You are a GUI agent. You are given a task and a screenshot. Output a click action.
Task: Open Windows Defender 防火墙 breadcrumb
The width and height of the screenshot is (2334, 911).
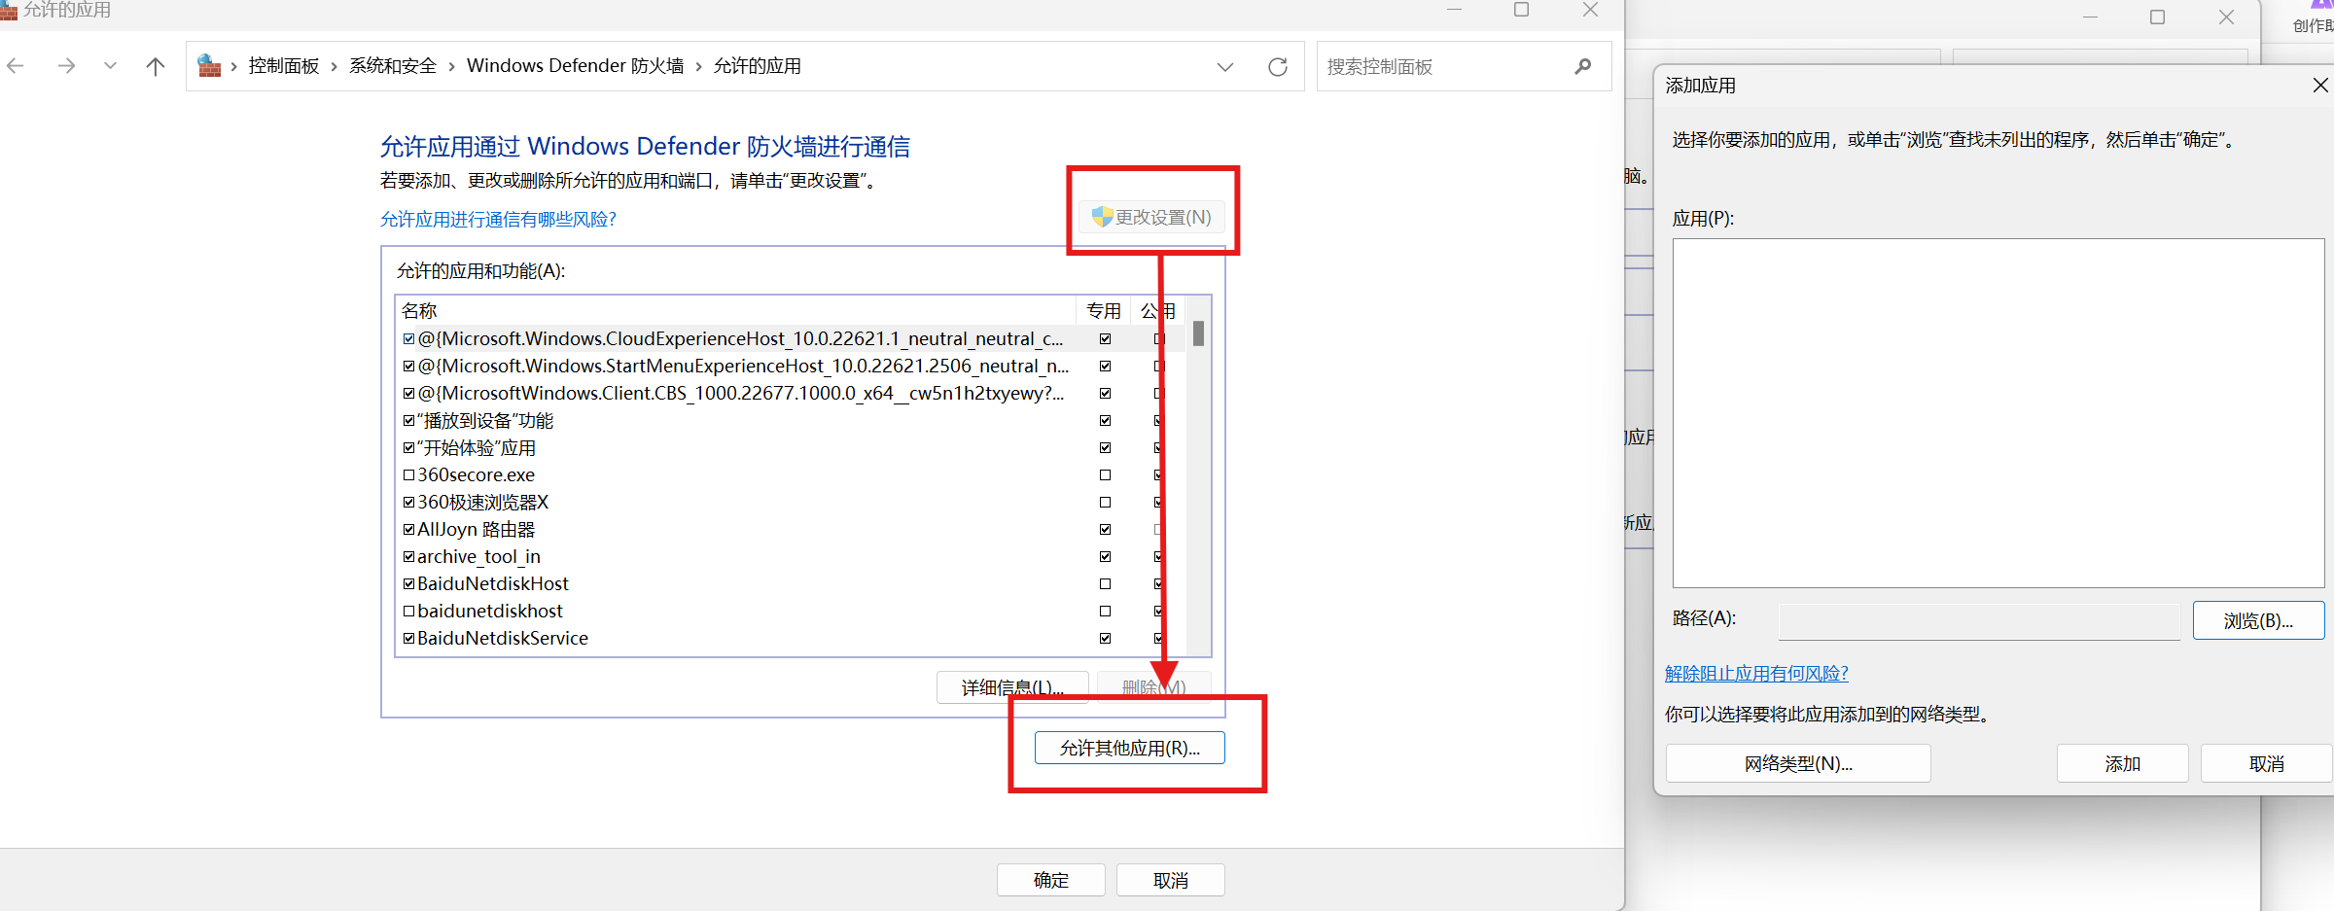(x=576, y=66)
